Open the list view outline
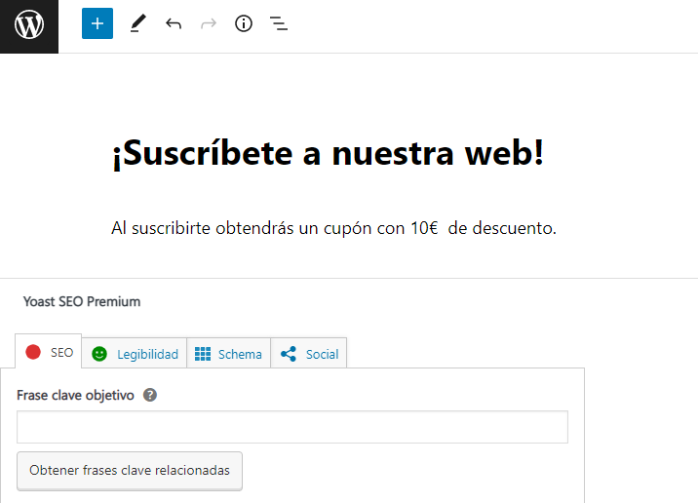 pyautogui.click(x=279, y=23)
